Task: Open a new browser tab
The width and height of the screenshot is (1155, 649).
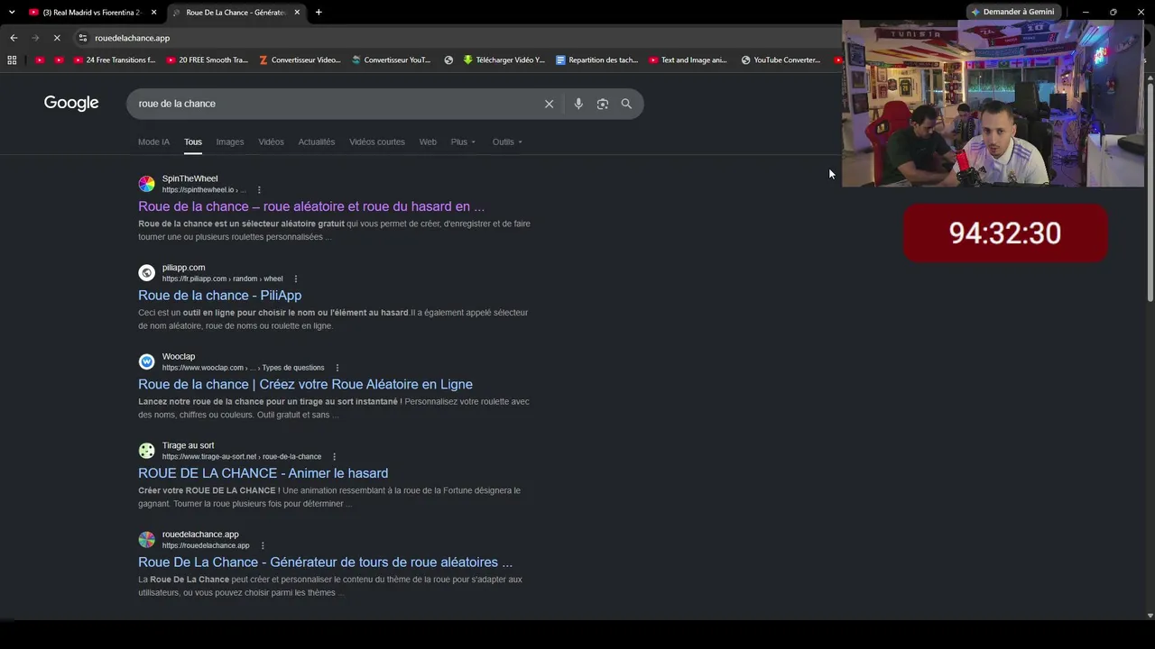Action: click(x=319, y=12)
